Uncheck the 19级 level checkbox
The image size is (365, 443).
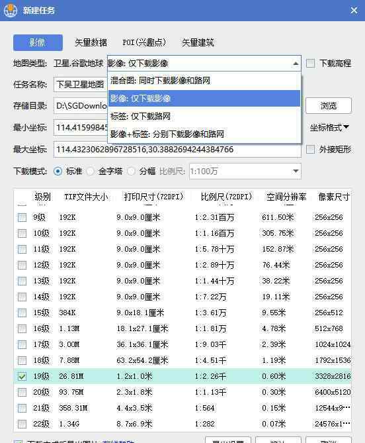coord(22,376)
